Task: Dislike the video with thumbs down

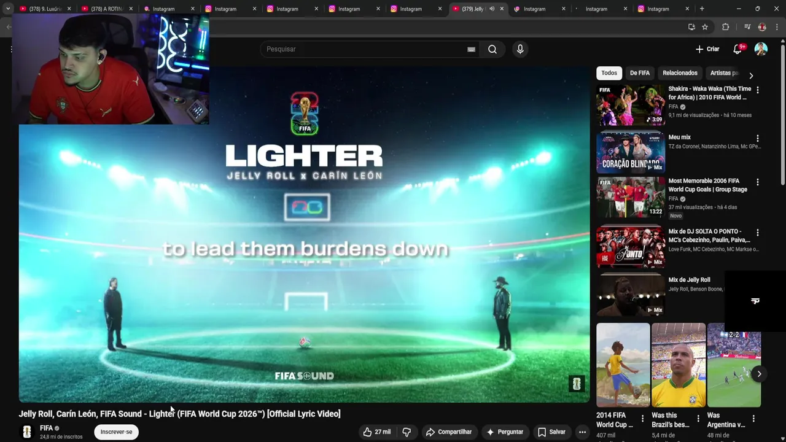Action: point(407,432)
